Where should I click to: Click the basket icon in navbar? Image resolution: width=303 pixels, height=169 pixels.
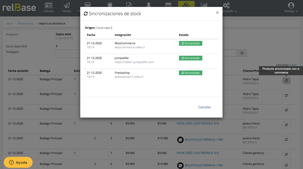click(110, 5)
